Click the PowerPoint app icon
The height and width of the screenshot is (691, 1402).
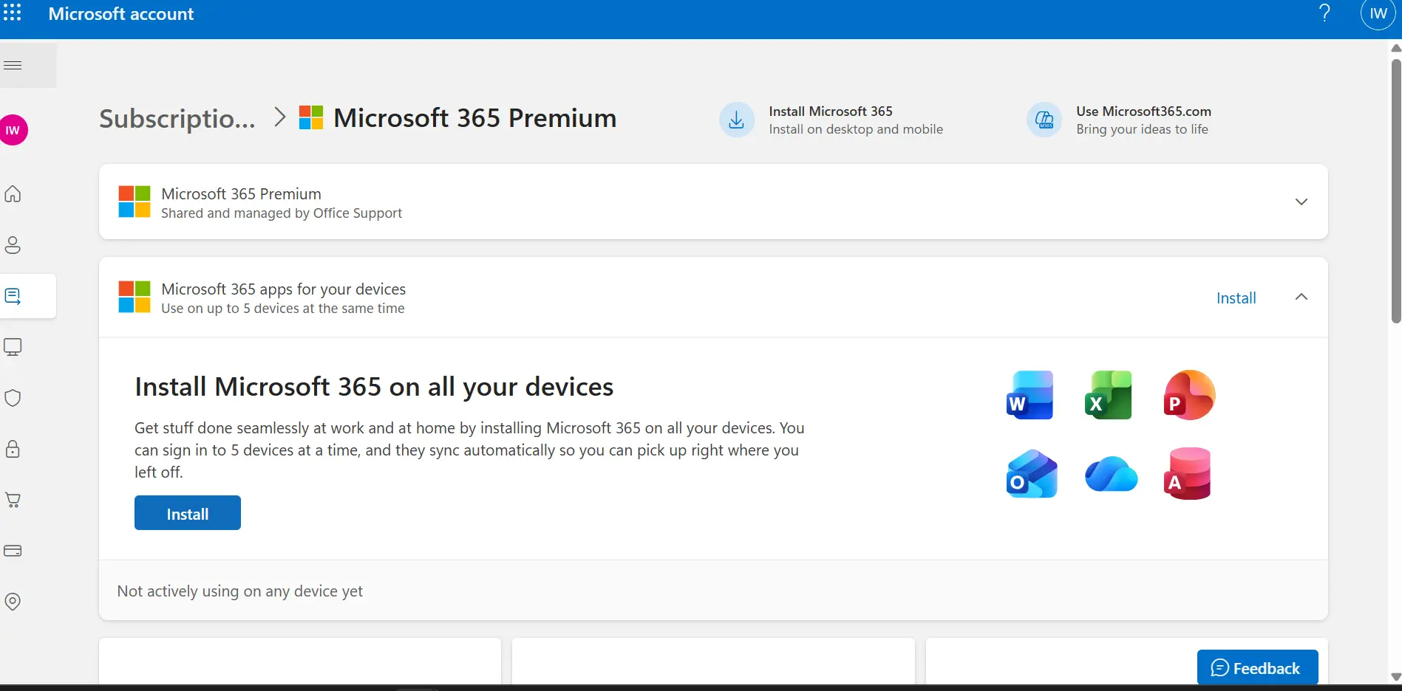point(1189,395)
